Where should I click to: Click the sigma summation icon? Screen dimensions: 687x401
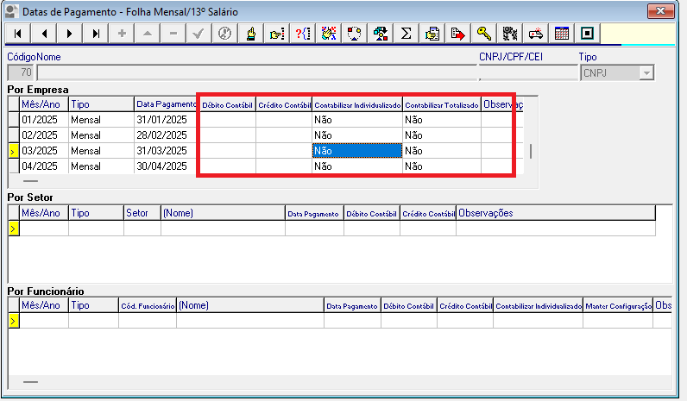pos(407,34)
